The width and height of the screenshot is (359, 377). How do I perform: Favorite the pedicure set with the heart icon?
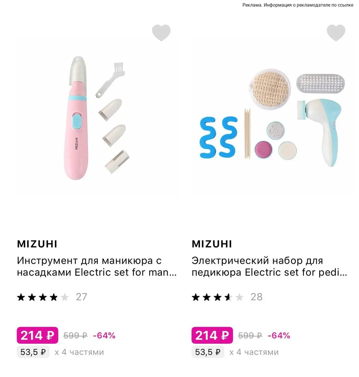pos(336,33)
